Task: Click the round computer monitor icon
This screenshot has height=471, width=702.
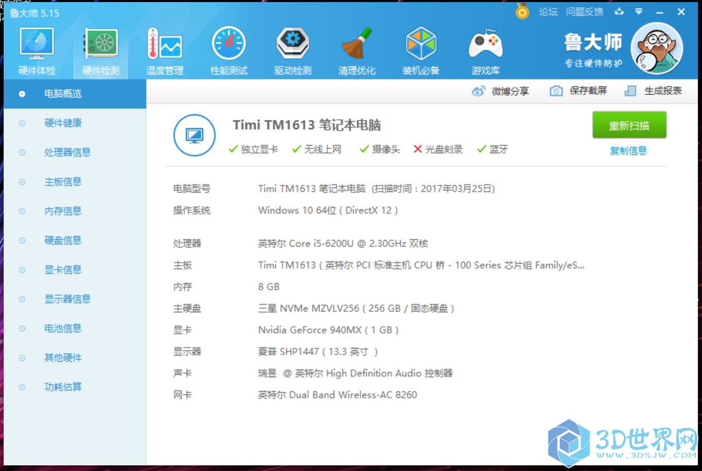Action: tap(194, 135)
